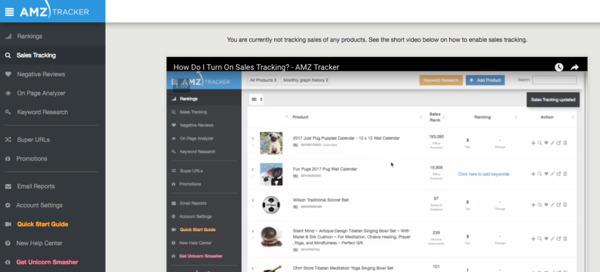Click Quick Start Guide in the video's sidebar
Viewport: 600px width, 272px height.
click(x=197, y=230)
